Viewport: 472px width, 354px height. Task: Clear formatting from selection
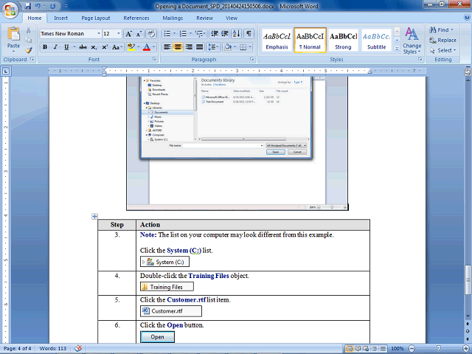click(151, 34)
